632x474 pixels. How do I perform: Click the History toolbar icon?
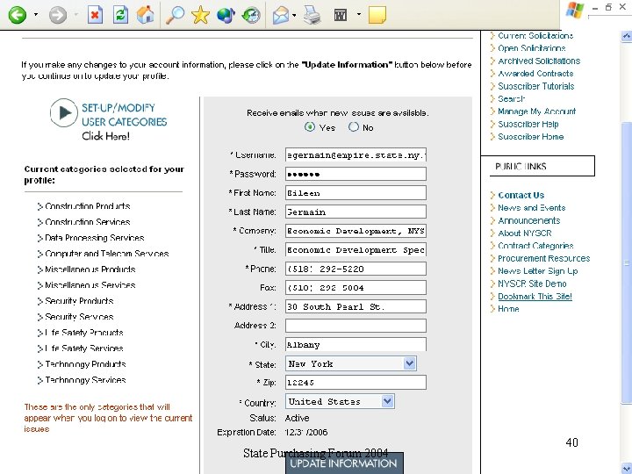coord(251,15)
